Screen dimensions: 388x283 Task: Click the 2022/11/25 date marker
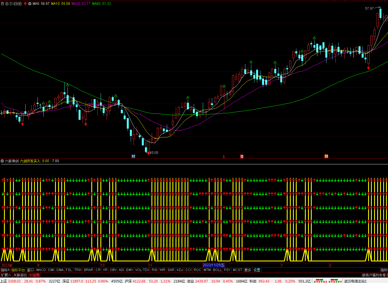(214, 265)
